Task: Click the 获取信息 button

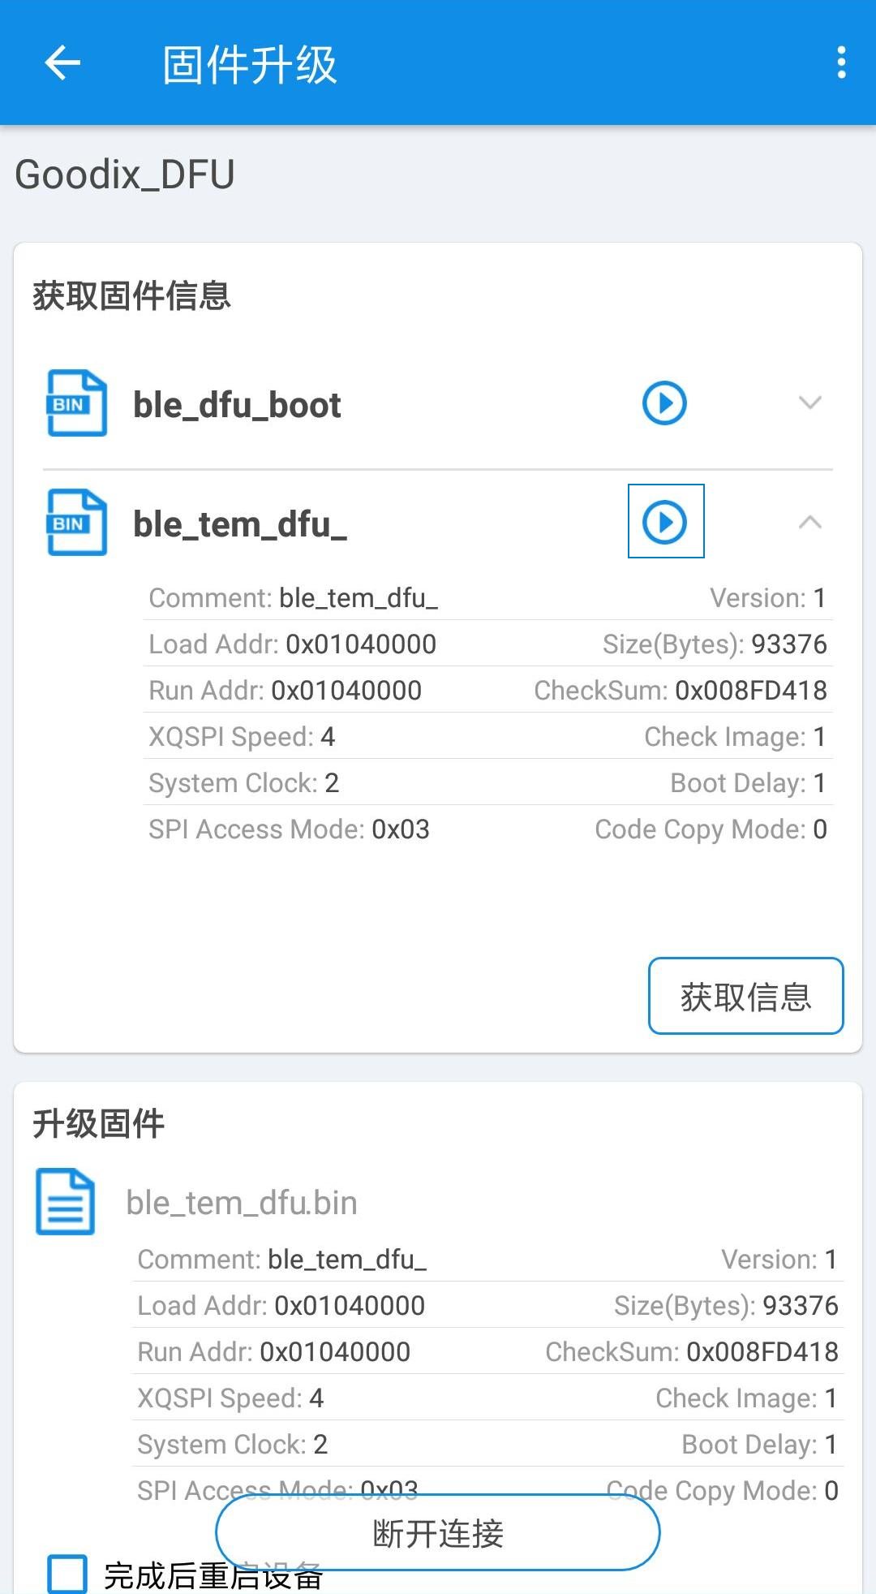Action: coord(746,996)
